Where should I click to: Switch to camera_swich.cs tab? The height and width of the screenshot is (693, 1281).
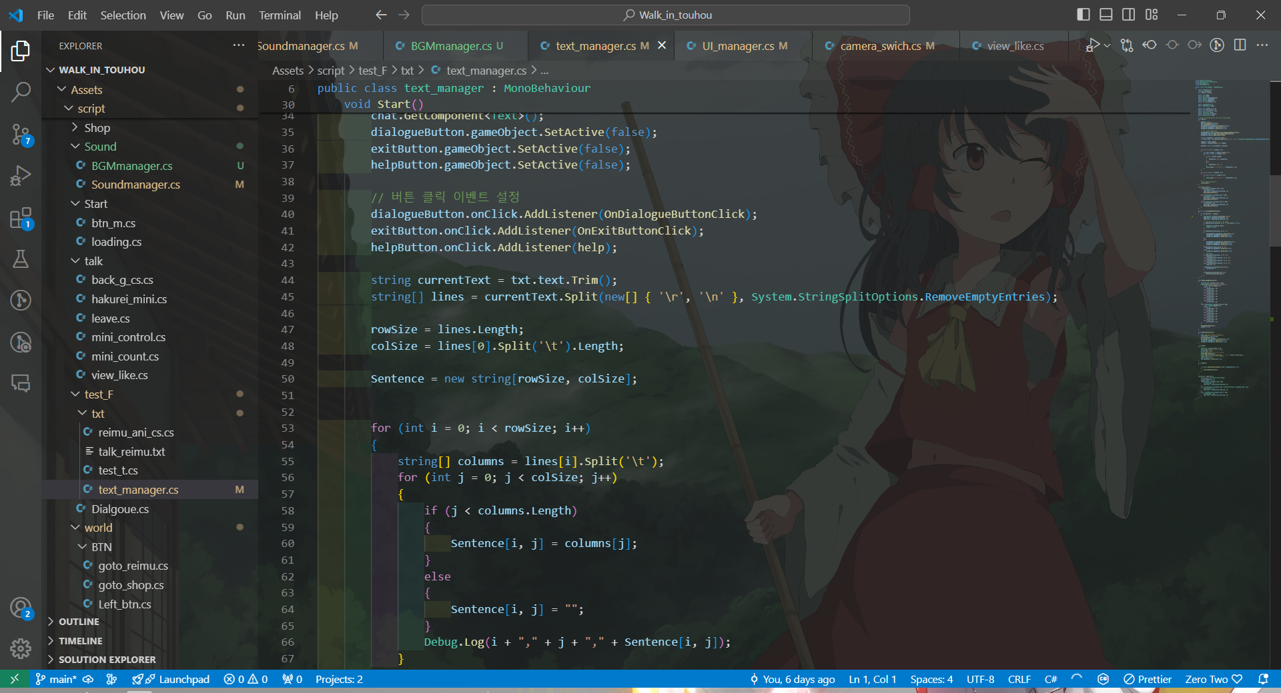point(886,46)
